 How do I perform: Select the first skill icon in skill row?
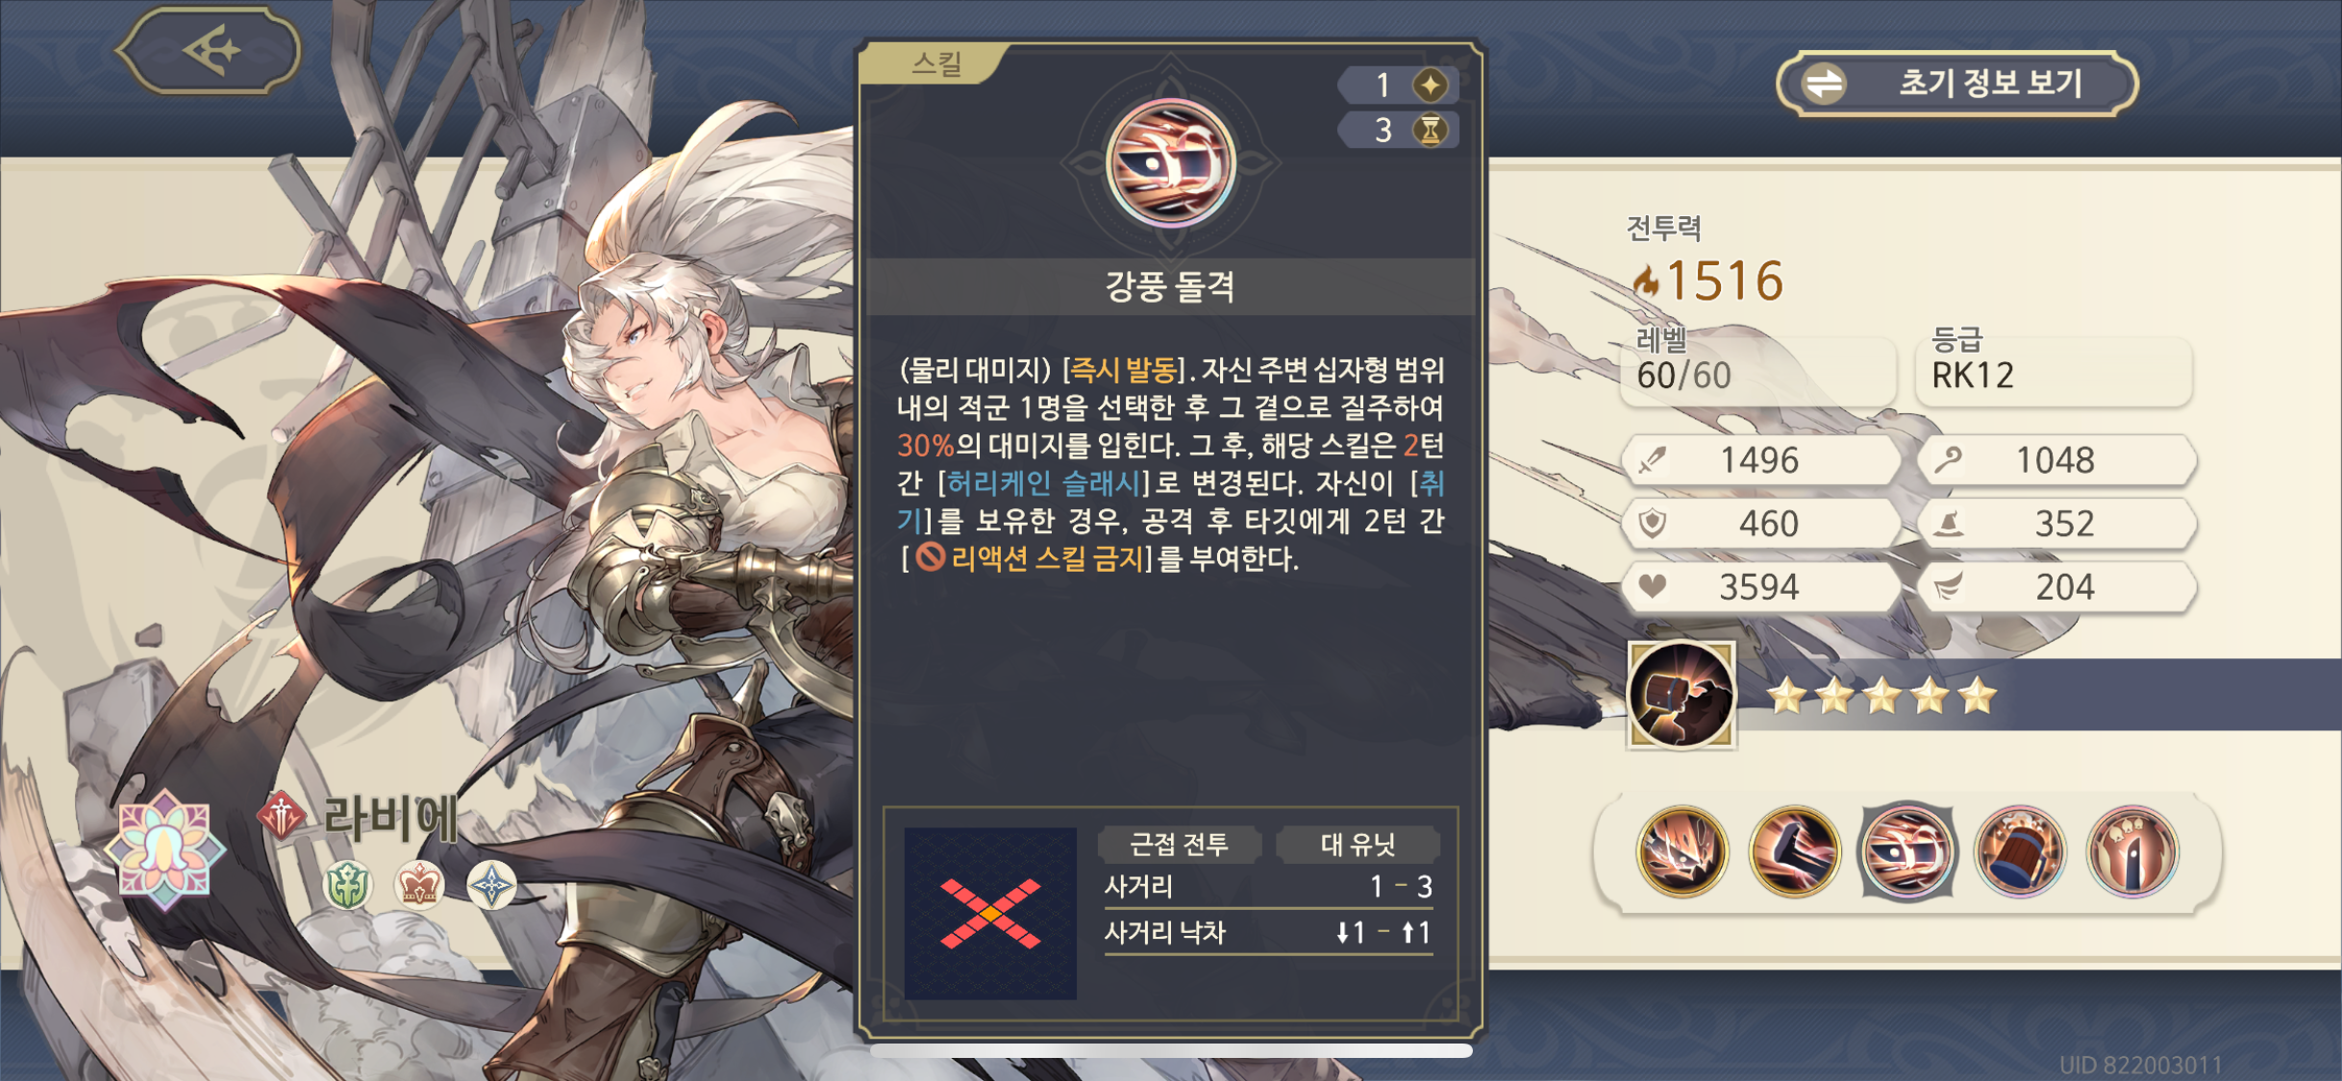coord(1682,851)
